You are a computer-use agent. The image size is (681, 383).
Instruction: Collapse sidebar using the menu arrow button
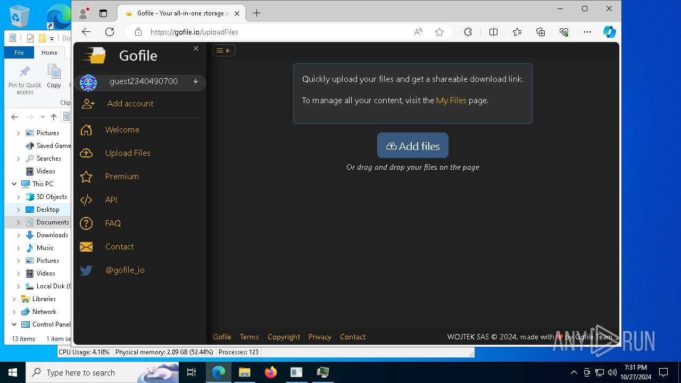point(224,51)
